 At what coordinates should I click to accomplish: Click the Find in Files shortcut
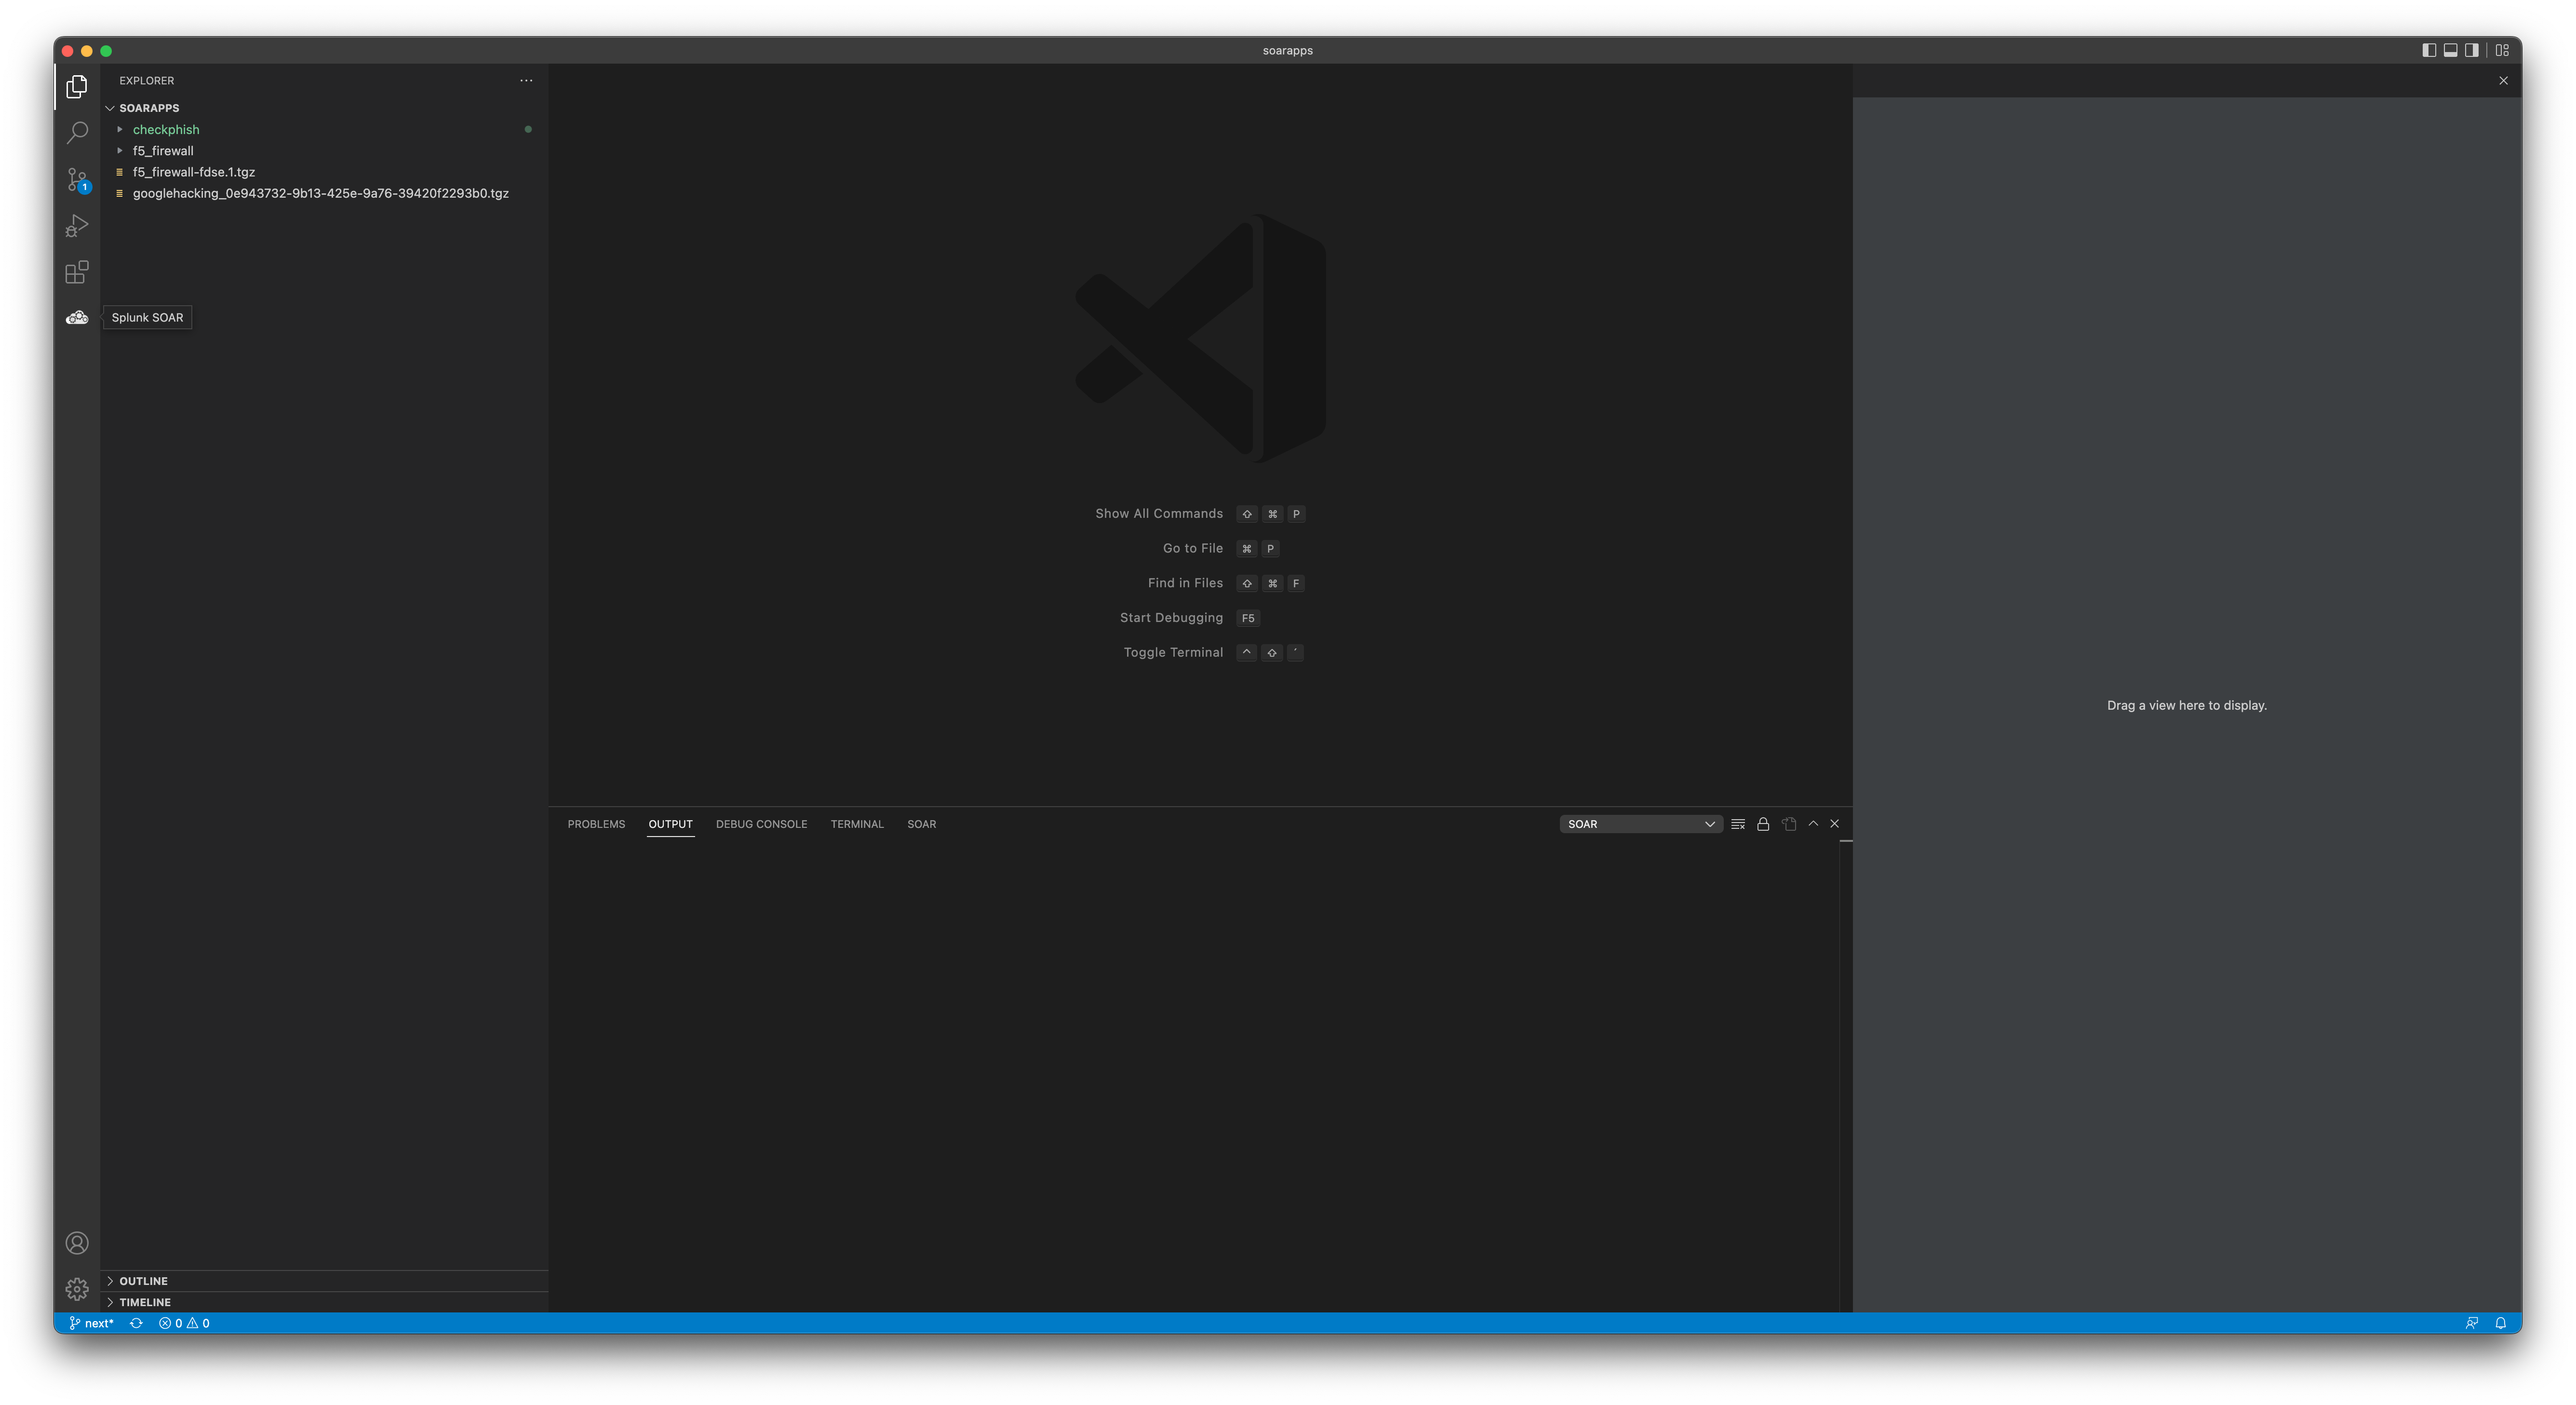[1226, 583]
